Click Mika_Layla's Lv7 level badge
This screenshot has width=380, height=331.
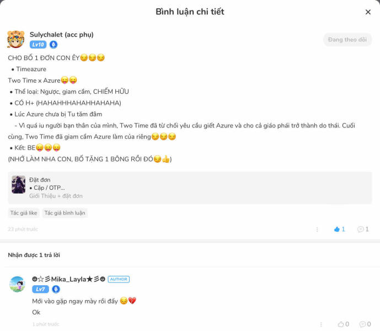coord(40,289)
